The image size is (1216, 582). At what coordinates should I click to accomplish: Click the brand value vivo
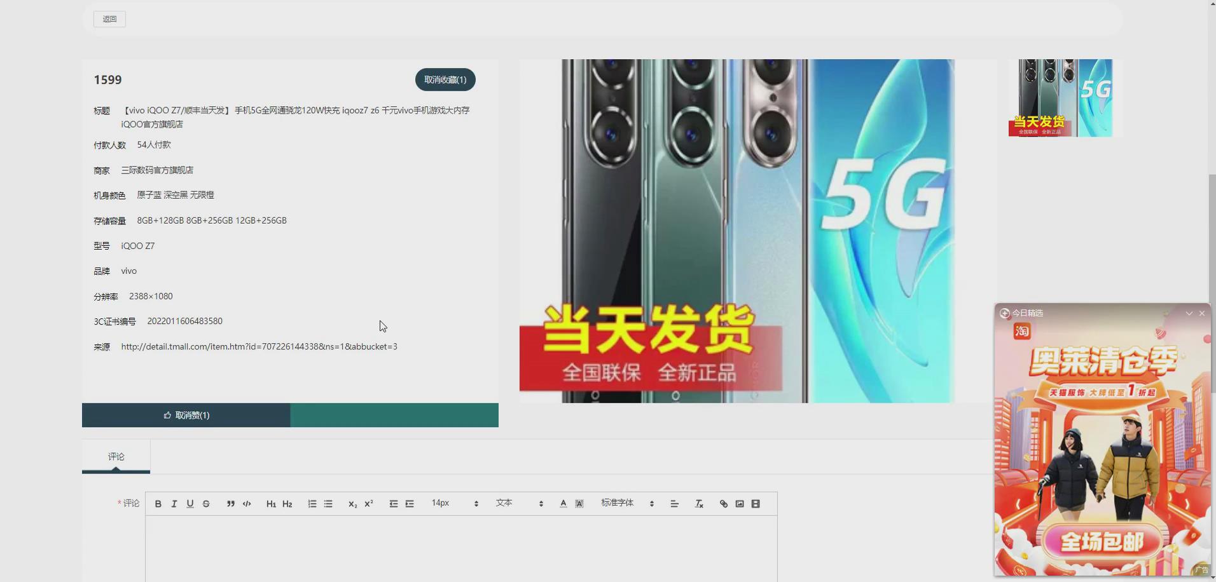coord(129,271)
